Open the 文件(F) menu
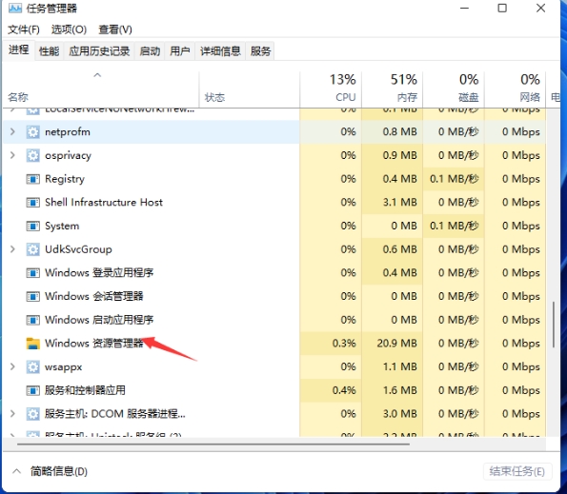The height and width of the screenshot is (494, 567). 24,30
